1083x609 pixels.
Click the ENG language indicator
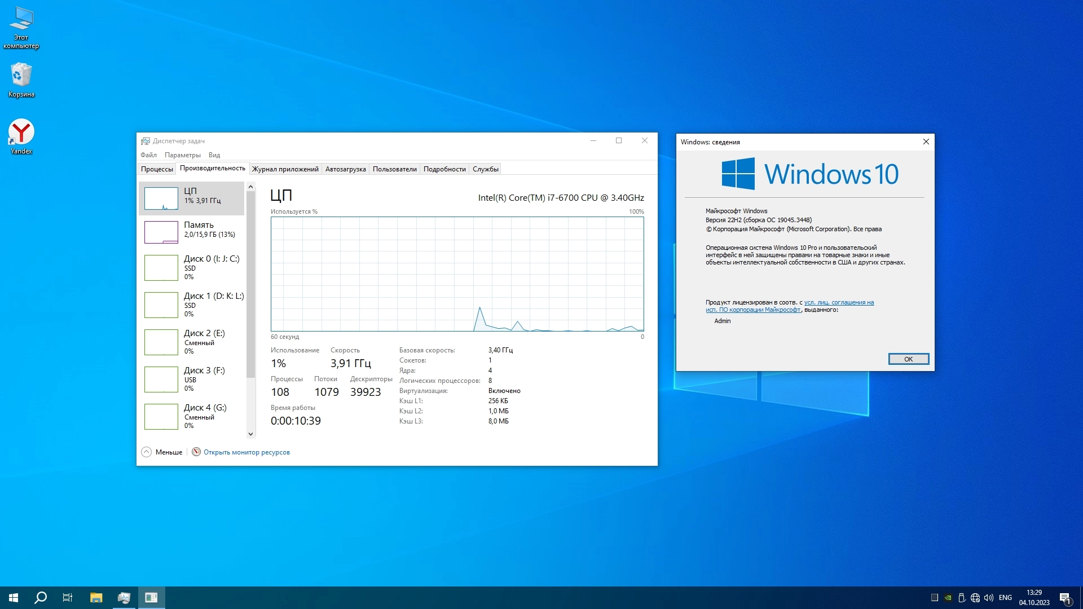(x=1005, y=598)
